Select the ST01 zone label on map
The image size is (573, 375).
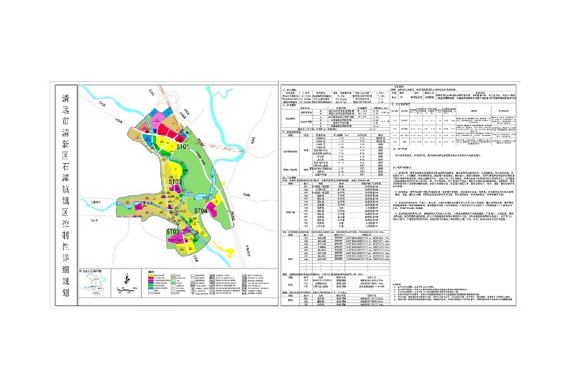[183, 147]
